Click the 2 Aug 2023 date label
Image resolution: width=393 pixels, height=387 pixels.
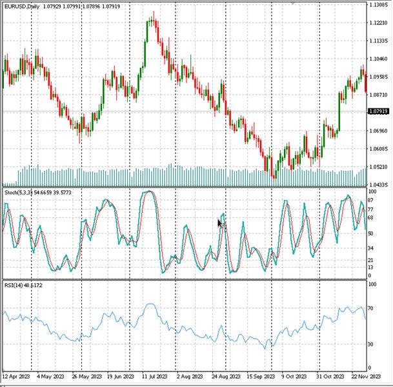coord(190,377)
